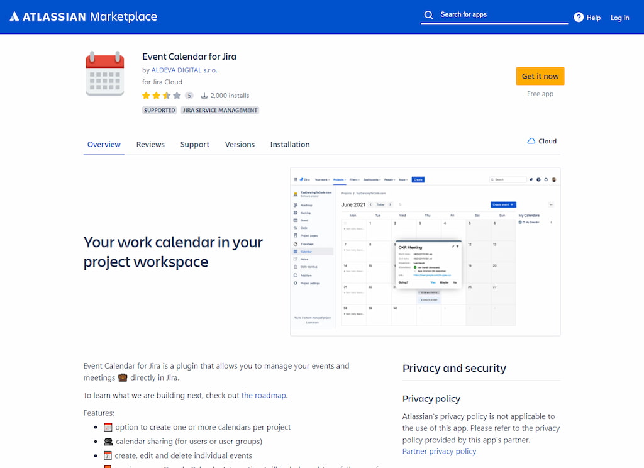This screenshot has height=468, width=644.
Task: Click inside the Search for apps field
Action: (494, 14)
